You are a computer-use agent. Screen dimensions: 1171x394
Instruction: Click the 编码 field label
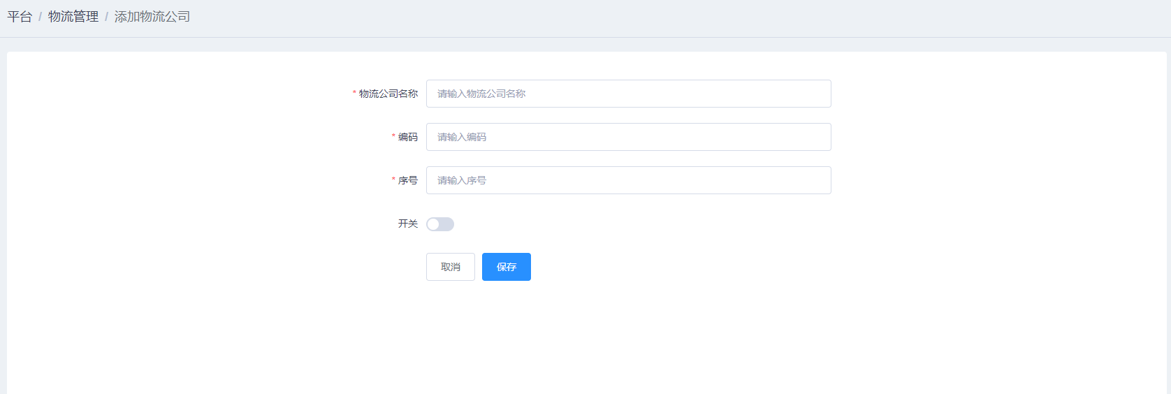(408, 137)
